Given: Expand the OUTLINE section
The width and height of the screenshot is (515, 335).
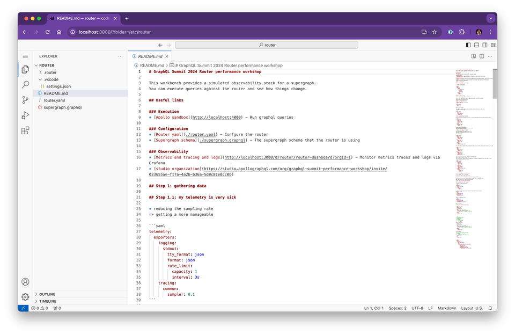Looking at the screenshot, I should point(80,294).
